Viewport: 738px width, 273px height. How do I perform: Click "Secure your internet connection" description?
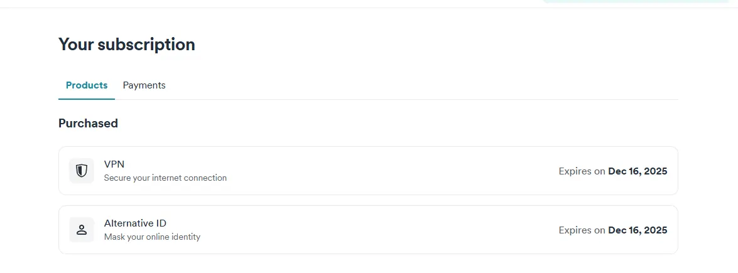click(x=165, y=178)
